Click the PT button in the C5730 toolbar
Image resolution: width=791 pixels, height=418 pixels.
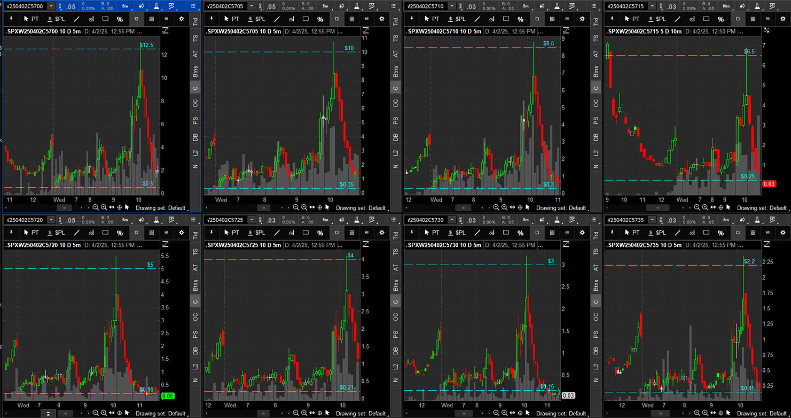432,233
